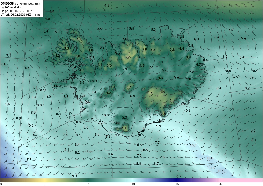Click the 3.0 value over Vatnajökull
263x186 pixels.
coord(162,92)
